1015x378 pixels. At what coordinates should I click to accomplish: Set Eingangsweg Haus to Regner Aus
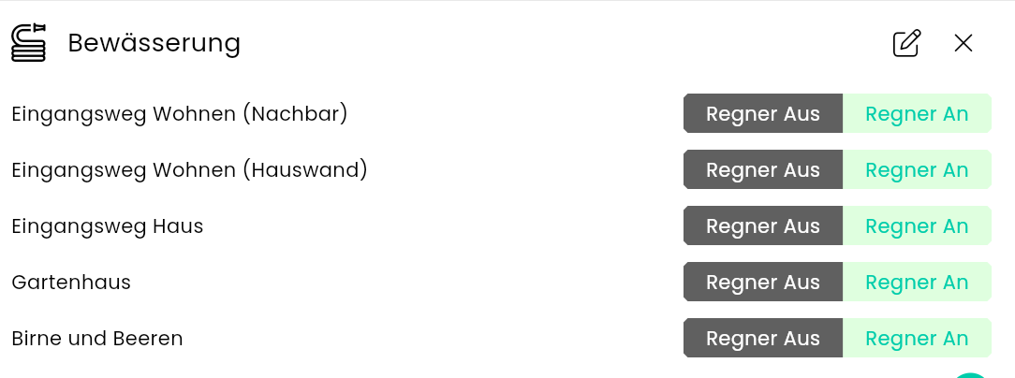(x=763, y=226)
